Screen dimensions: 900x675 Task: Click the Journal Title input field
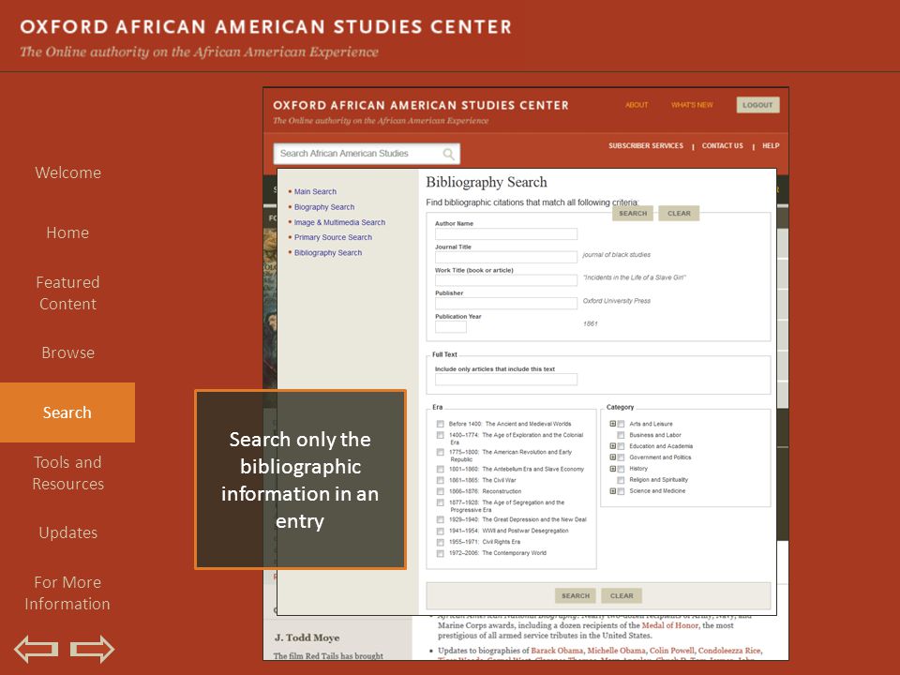coord(505,257)
